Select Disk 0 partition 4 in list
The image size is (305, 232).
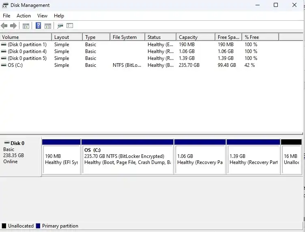[27, 51]
